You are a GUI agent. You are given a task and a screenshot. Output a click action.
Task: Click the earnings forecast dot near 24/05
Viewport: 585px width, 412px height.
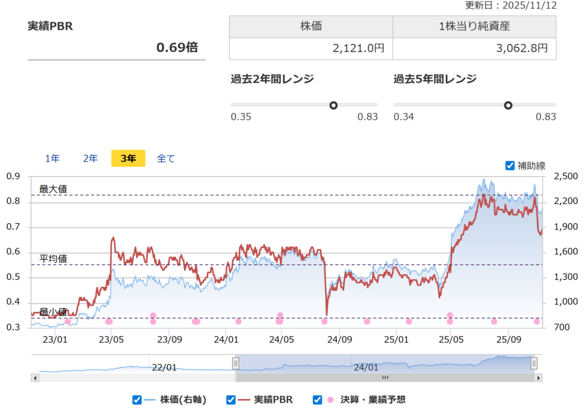point(279,322)
